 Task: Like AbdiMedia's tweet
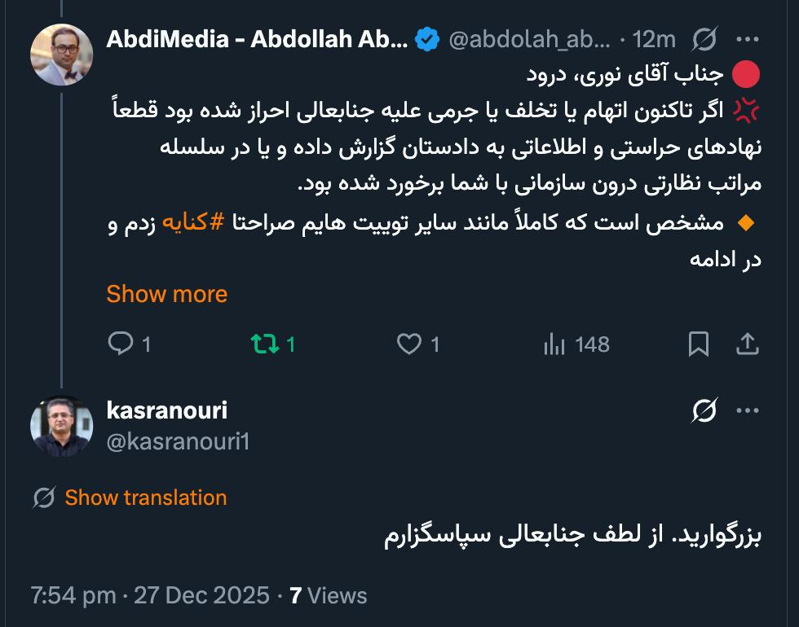point(408,344)
